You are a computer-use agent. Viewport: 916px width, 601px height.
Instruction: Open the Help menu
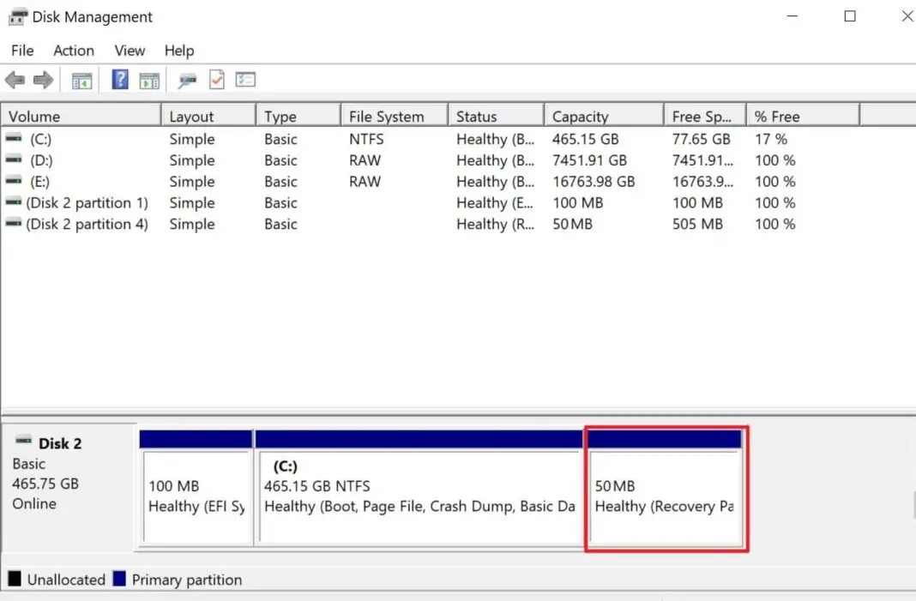click(178, 51)
